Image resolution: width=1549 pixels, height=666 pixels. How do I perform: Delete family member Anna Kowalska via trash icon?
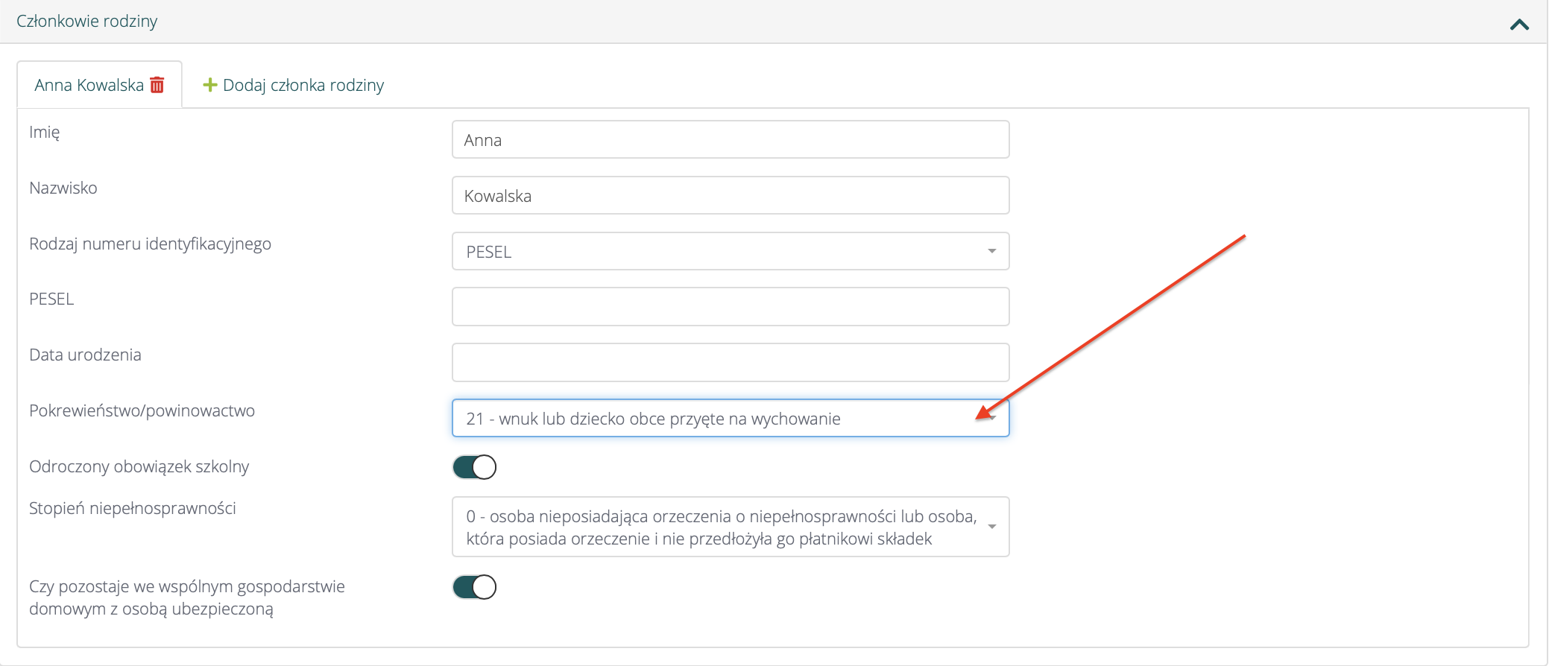(157, 85)
